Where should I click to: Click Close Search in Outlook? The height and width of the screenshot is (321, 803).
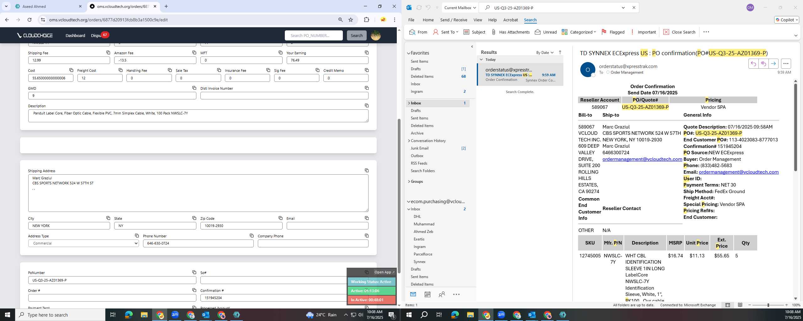(x=679, y=32)
